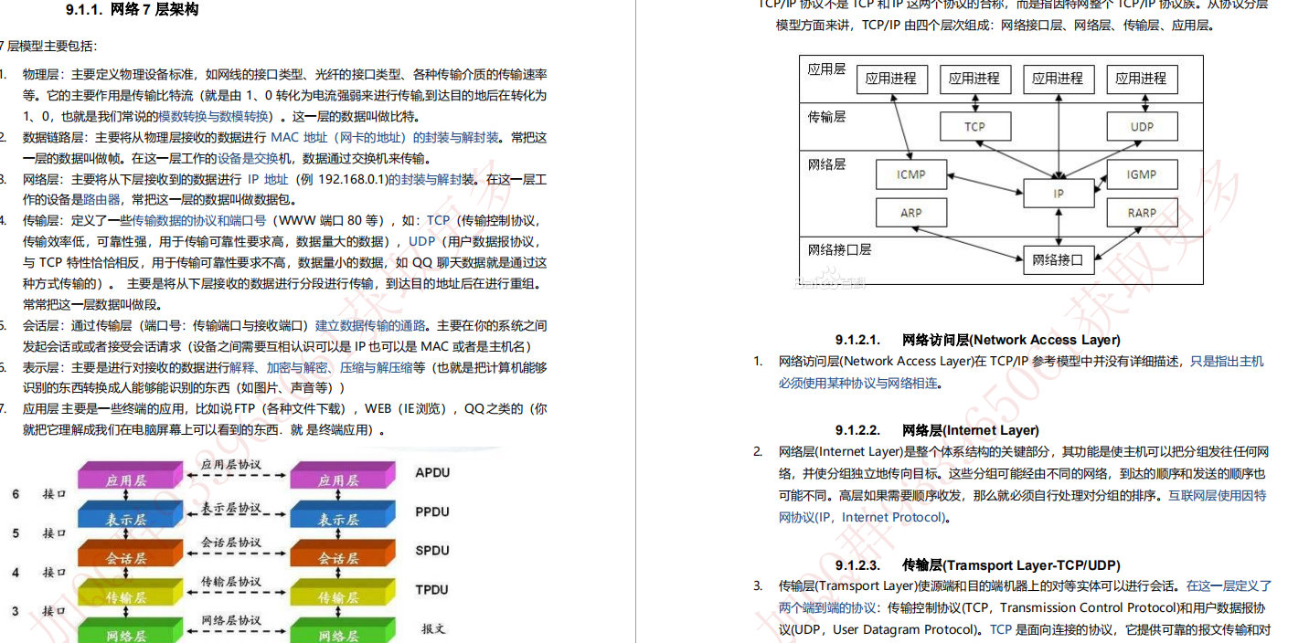The height and width of the screenshot is (643, 1309).
Task: Click "传输层" row label in TCP/IP diagram
Action: (x=826, y=117)
